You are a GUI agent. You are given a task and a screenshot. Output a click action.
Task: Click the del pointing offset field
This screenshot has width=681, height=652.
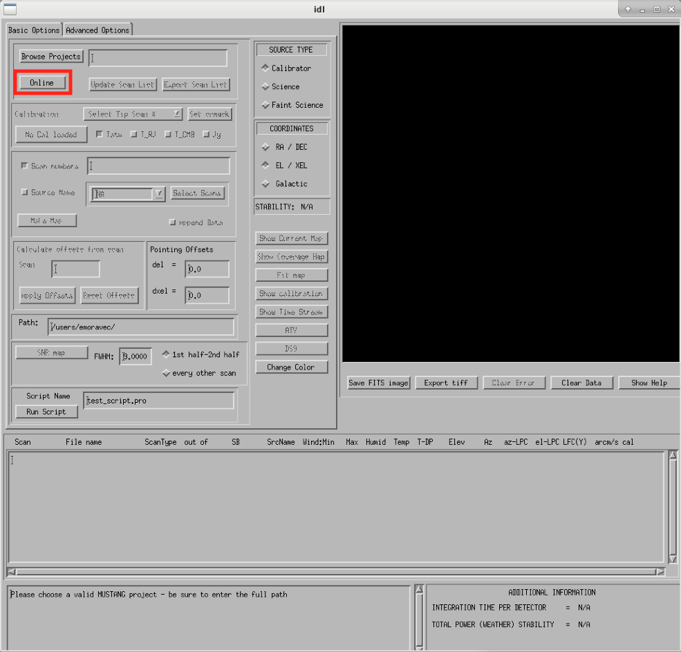tap(207, 269)
